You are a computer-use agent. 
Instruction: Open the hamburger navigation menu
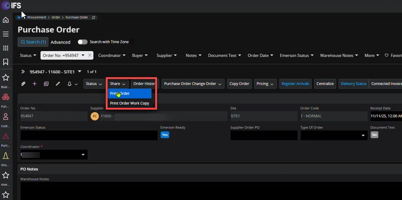pyautogui.click(x=5, y=34)
